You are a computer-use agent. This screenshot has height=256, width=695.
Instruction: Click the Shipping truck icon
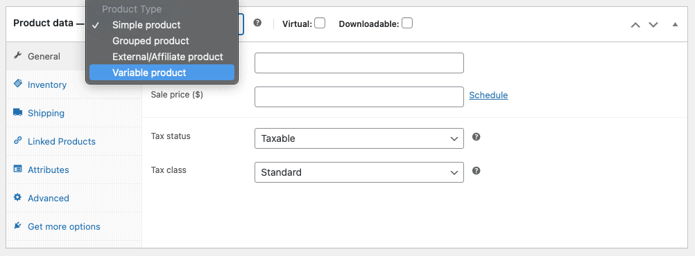[18, 112]
